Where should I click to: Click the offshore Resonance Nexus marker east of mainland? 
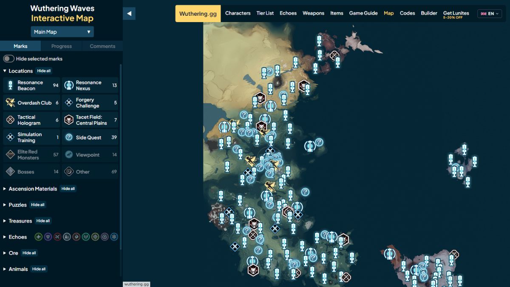(310, 146)
